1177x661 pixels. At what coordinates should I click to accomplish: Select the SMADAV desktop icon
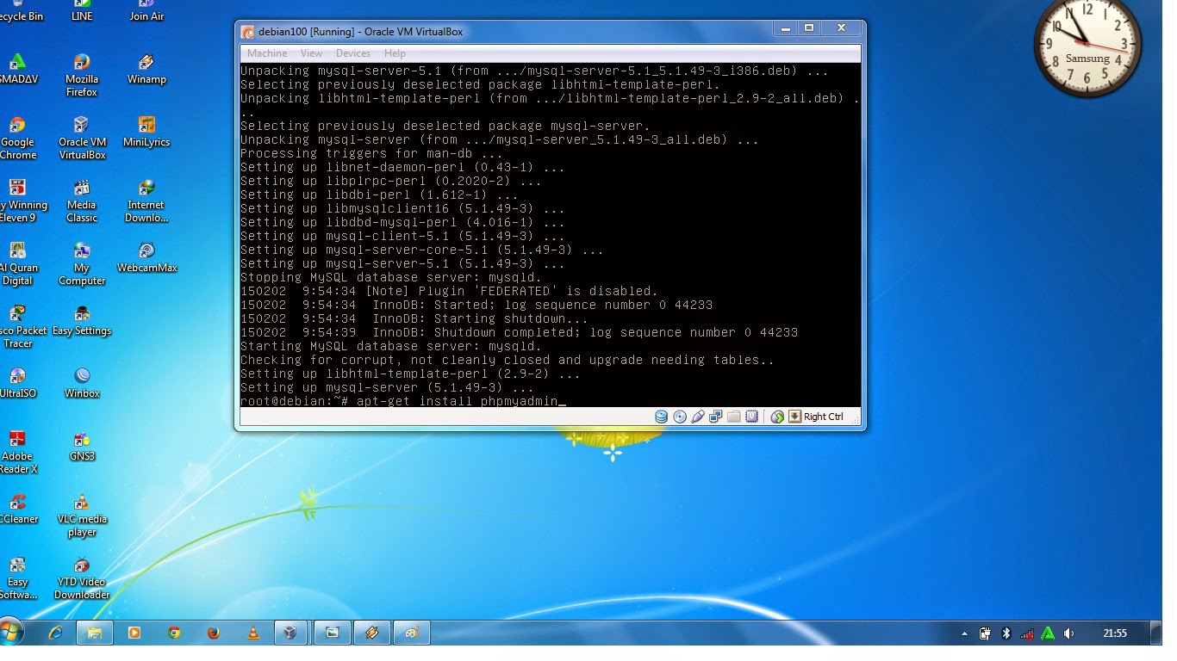tap(18, 69)
